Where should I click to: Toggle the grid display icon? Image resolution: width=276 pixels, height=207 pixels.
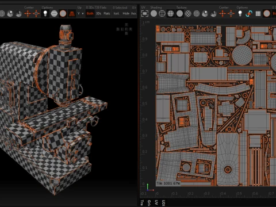click(x=258, y=14)
